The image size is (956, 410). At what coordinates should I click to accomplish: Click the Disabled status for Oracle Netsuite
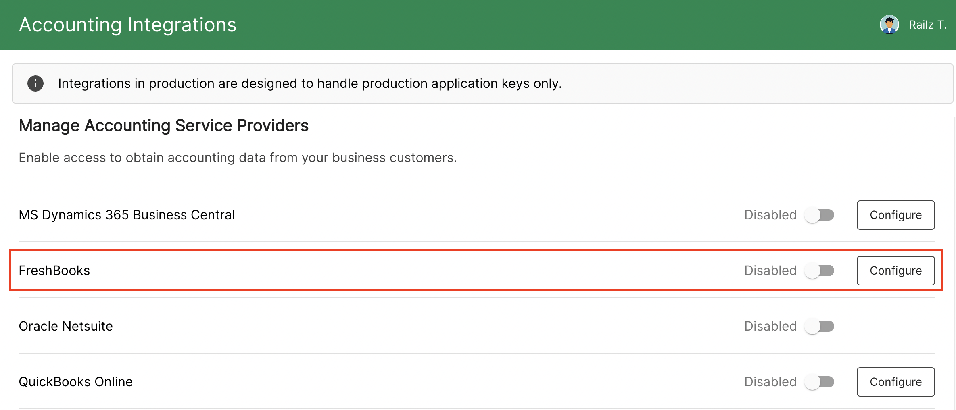770,326
